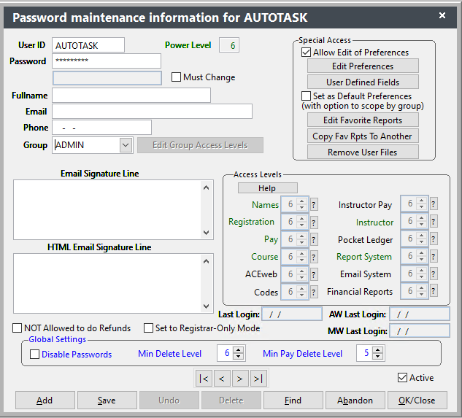Click the User ID field
This screenshot has height=418, width=462.
click(x=88, y=45)
